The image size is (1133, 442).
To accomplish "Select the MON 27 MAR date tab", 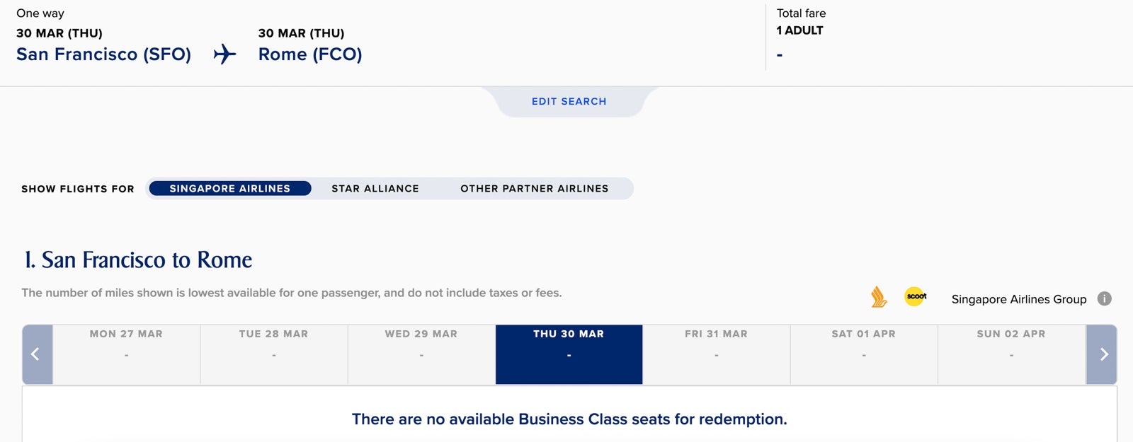I will [x=126, y=354].
